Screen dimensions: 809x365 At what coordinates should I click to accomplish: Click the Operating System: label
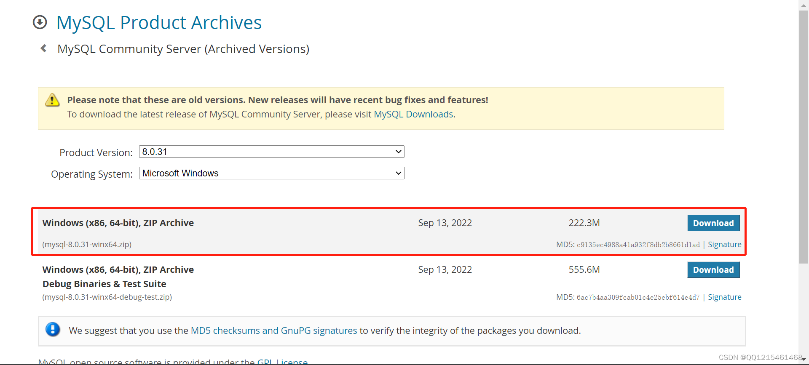92,174
